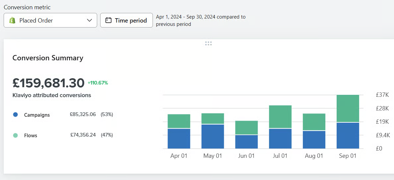Select the May 01 blue Campaigns bar
This screenshot has width=394, height=180.
pyautogui.click(x=213, y=136)
